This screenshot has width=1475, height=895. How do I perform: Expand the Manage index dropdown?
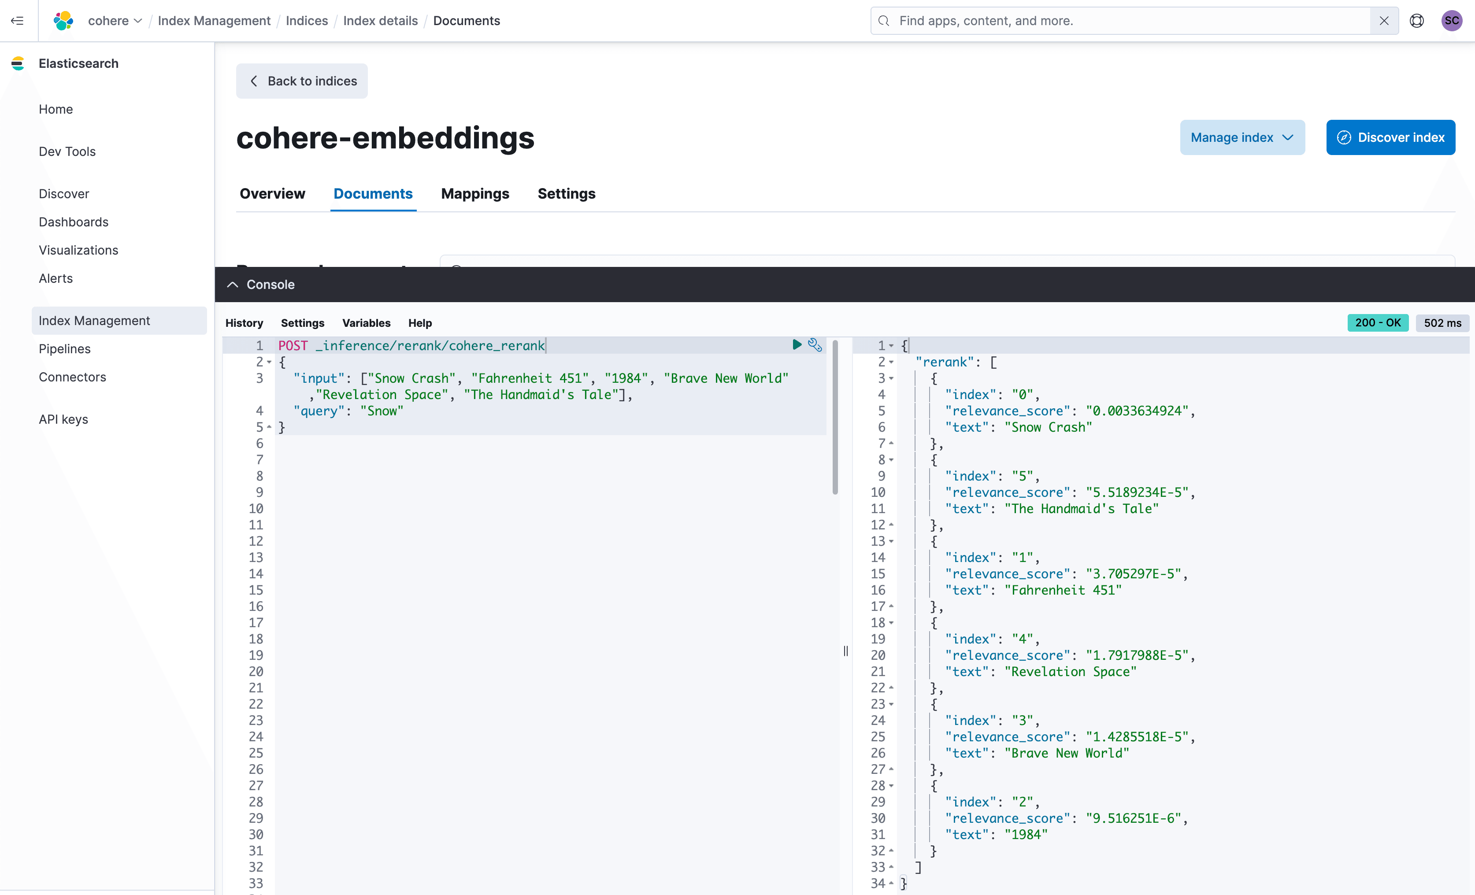[1242, 138]
